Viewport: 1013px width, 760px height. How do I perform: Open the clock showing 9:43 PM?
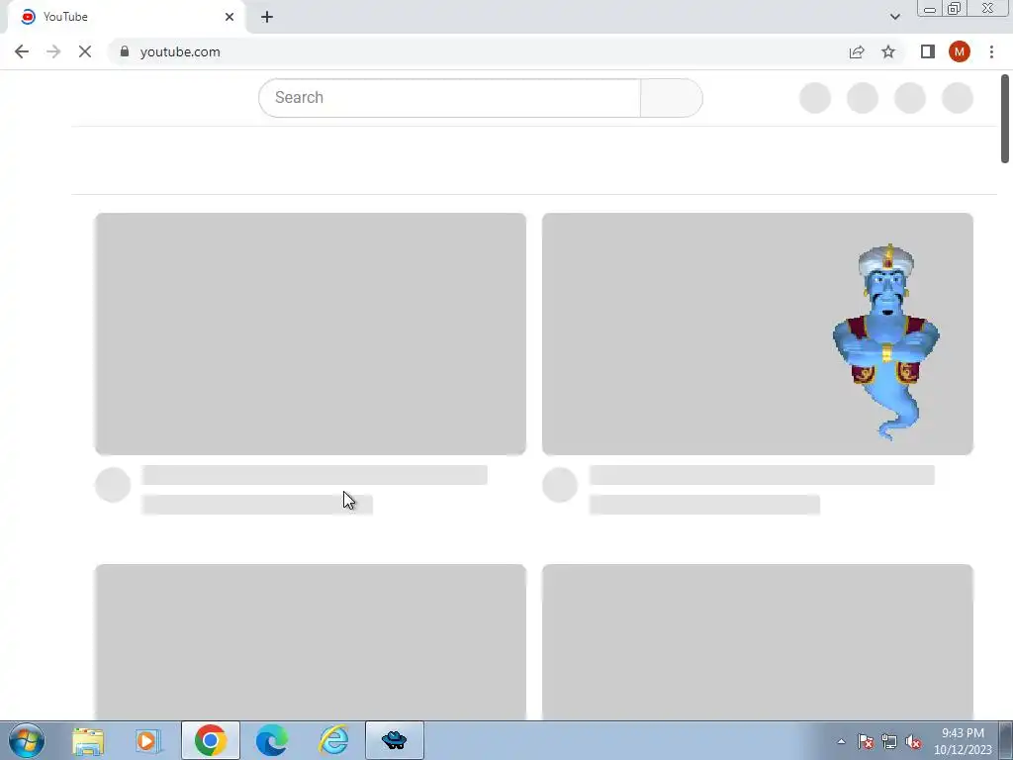(x=963, y=741)
